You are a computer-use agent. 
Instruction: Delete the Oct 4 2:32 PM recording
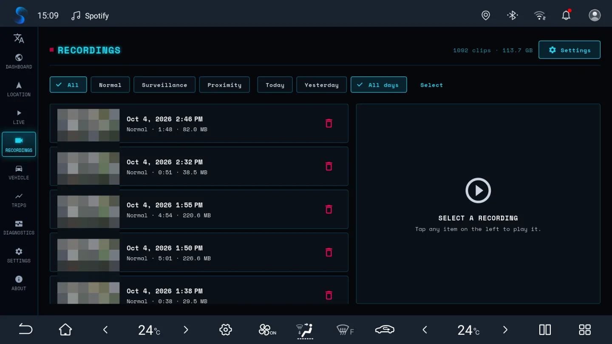coord(329,166)
